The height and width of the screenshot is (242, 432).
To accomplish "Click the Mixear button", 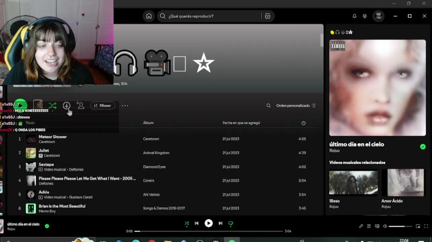I will pos(103,106).
